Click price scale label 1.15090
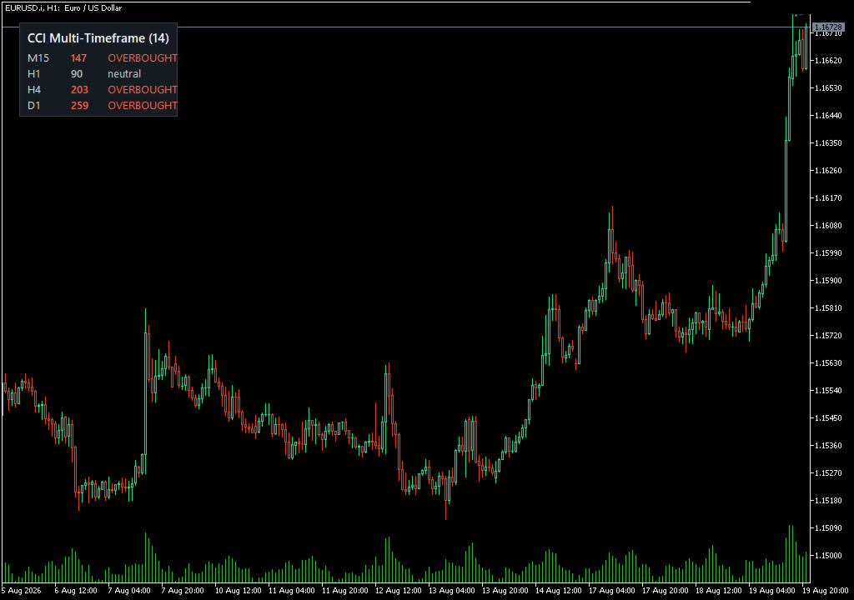This screenshot has width=854, height=600. 828,527
